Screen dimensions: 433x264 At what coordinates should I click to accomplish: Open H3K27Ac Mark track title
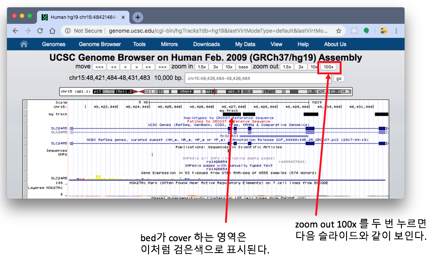229,183
